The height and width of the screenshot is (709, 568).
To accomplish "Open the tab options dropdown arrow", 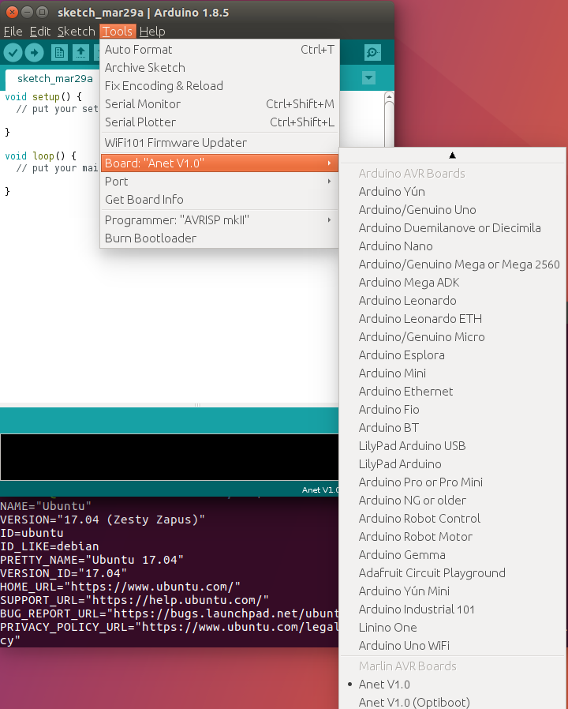I will [368, 78].
